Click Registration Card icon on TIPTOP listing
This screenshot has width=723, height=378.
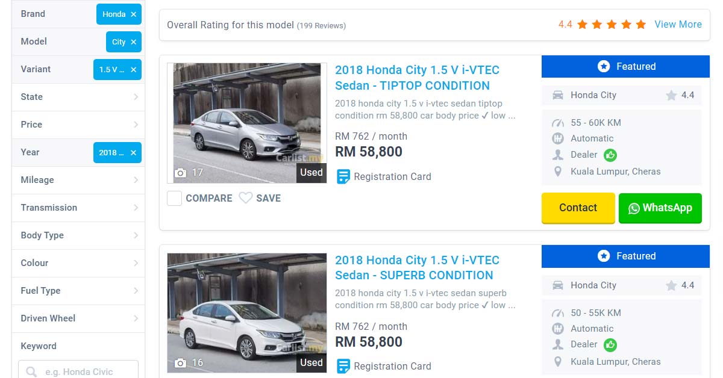[343, 176]
